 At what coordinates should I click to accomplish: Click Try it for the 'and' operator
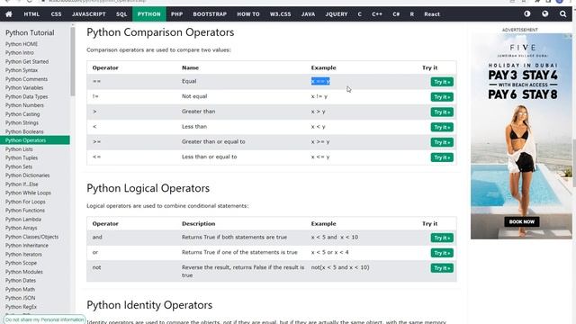click(x=442, y=238)
